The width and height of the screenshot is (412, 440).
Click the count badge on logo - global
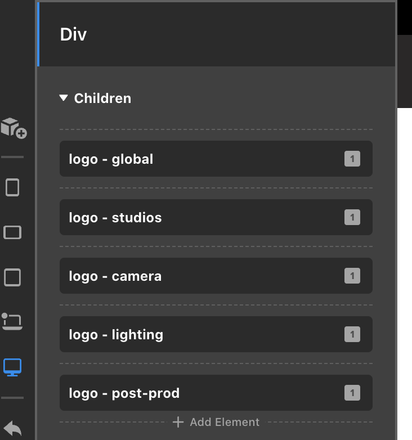(x=352, y=159)
